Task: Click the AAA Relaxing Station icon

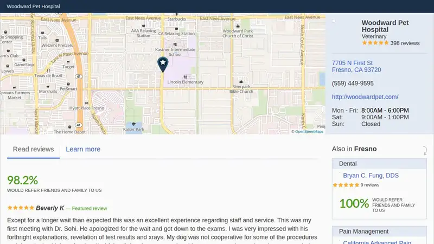Action: pos(143,25)
